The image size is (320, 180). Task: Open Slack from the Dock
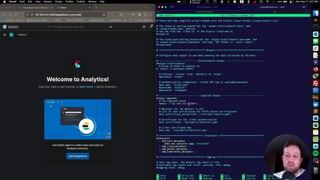(315, 48)
